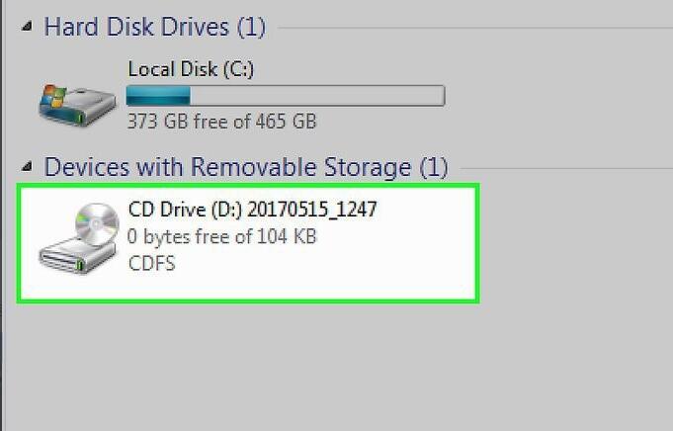Click the 373 GB free of 465 GB text

[x=222, y=122]
